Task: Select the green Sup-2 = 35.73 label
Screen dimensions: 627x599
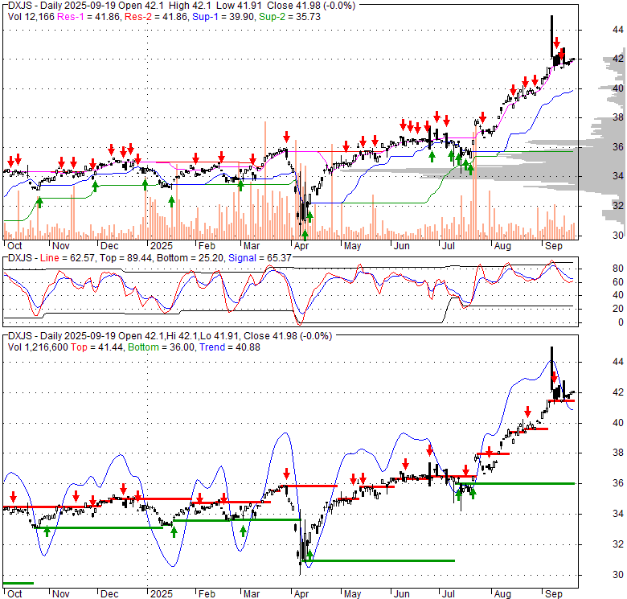Action: pyautogui.click(x=290, y=17)
